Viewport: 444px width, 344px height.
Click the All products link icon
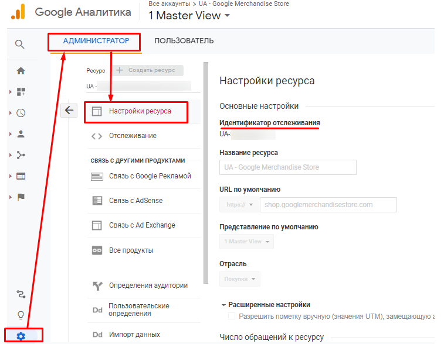click(x=97, y=250)
